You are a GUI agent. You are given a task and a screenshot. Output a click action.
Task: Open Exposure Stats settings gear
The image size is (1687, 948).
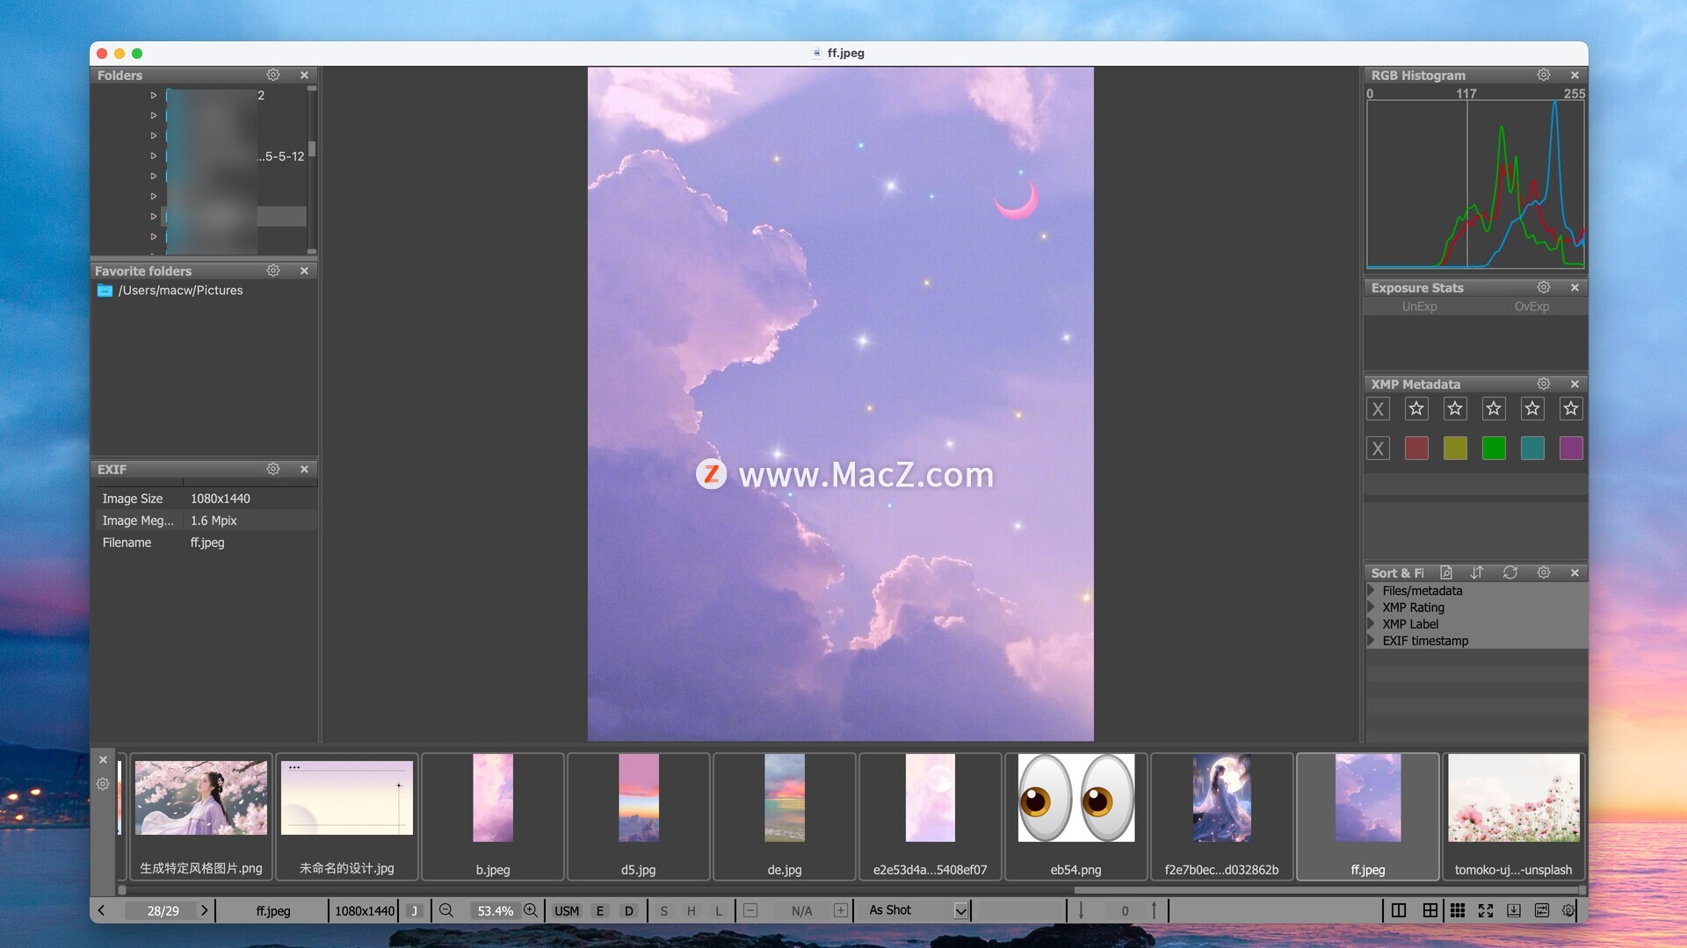point(1544,287)
